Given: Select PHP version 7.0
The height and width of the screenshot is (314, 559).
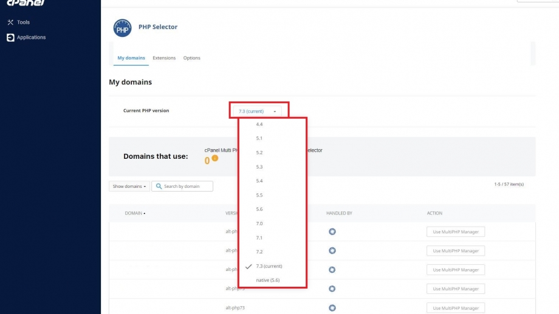Looking at the screenshot, I should 259,224.
